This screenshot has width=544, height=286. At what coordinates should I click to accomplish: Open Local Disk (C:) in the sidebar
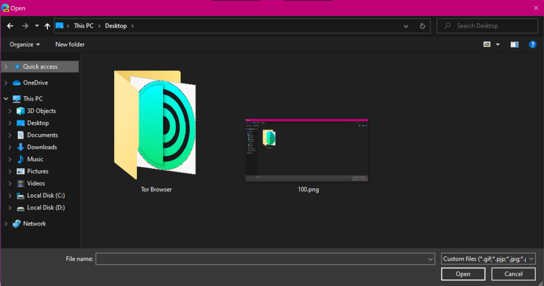click(x=46, y=196)
